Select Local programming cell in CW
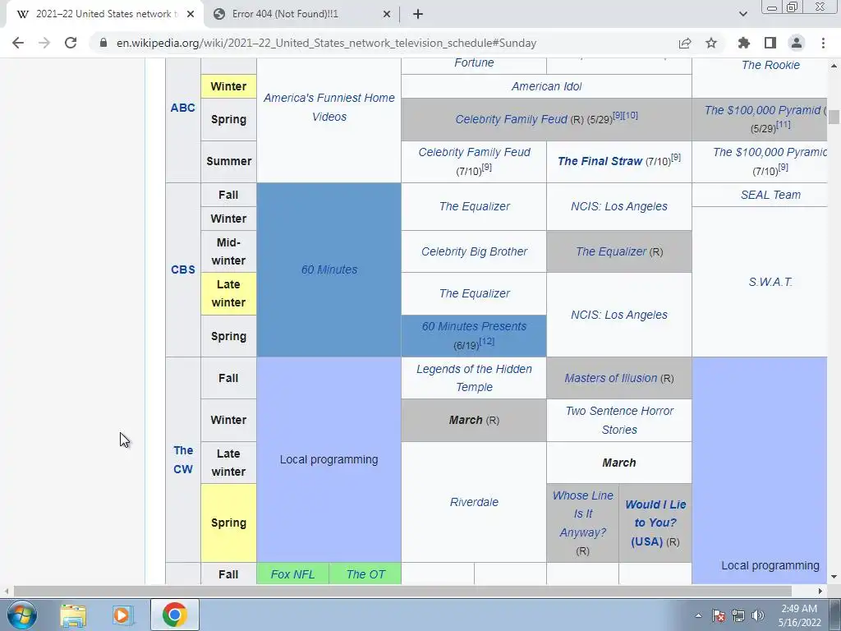The image size is (841, 631). tap(329, 459)
